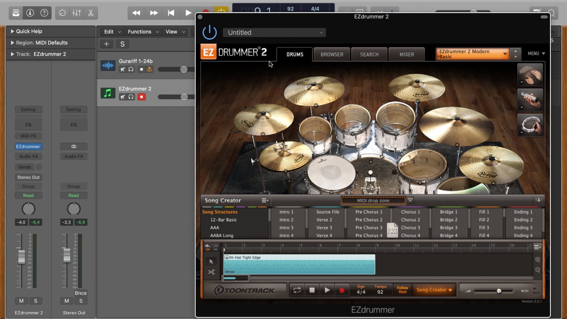Click the shaker percussion thumbnail
The image size is (567, 319).
coord(530,100)
